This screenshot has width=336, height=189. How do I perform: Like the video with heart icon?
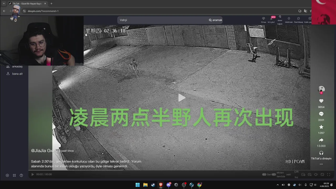[x=321, y=101]
